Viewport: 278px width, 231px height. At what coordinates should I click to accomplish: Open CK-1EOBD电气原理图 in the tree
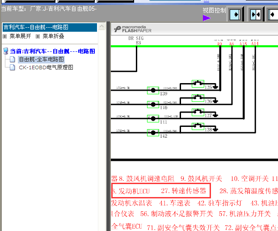pyautogui.click(x=46, y=67)
